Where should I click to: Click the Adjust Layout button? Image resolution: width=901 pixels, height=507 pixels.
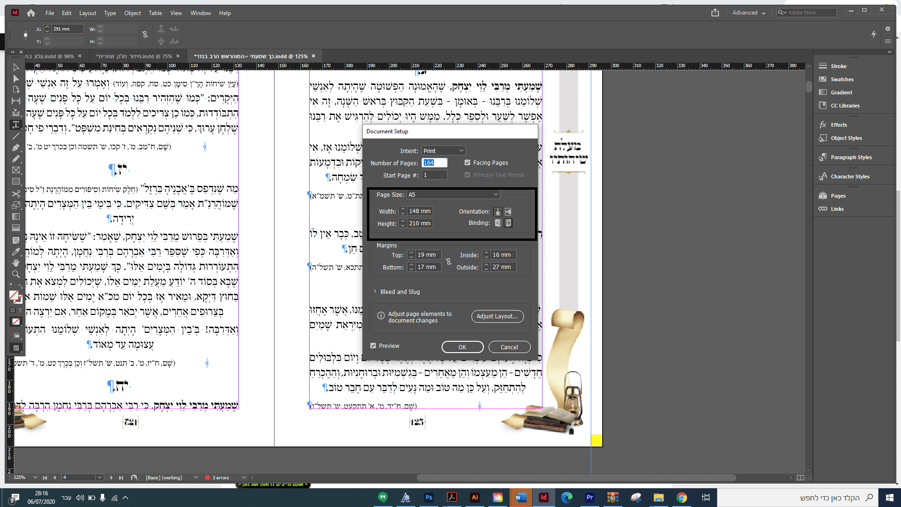coord(497,316)
